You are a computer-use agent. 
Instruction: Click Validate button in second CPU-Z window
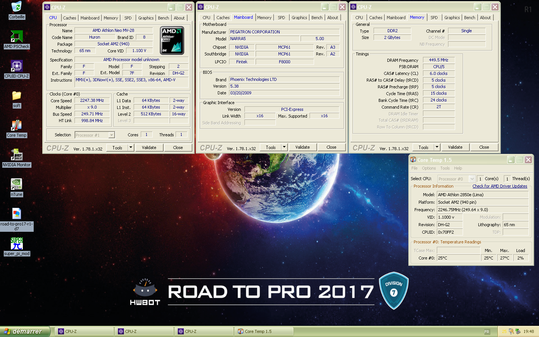tap(302, 147)
